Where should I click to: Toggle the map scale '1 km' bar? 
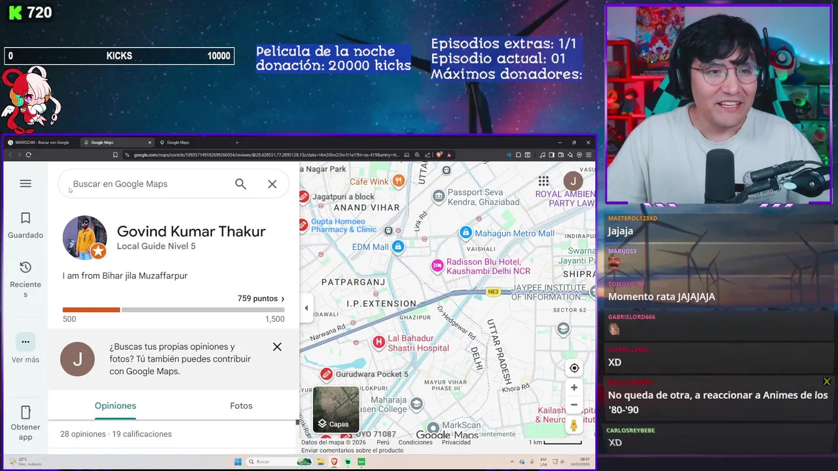pyautogui.click(x=555, y=442)
